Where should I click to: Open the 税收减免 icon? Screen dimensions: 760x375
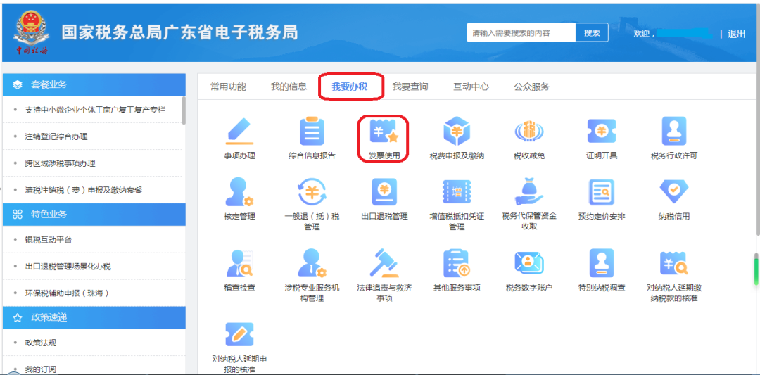coord(528,132)
